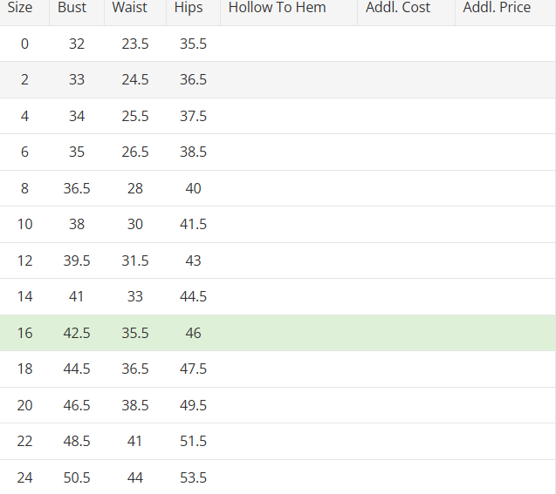Click the Hollow To Hem header

[278, 8]
